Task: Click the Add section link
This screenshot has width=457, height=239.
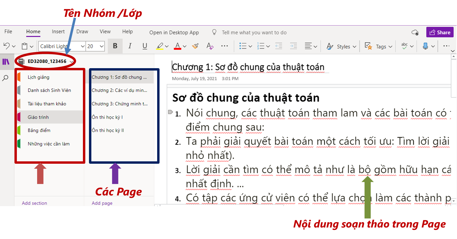Action: click(34, 203)
